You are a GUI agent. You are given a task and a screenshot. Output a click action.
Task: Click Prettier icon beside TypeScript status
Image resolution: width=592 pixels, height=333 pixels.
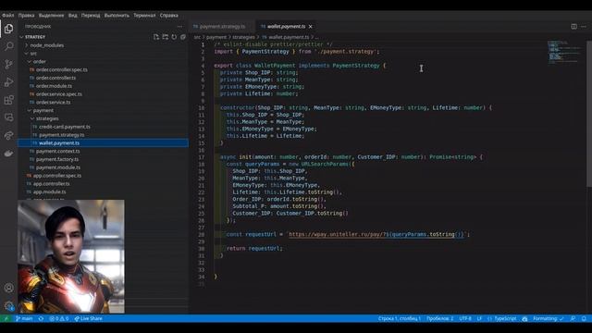pos(524,318)
